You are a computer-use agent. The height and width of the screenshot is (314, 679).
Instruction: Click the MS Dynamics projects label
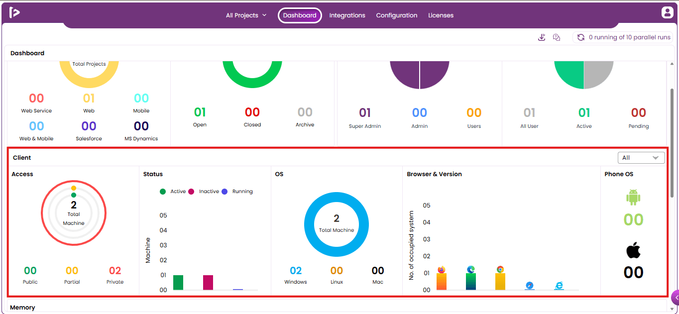[x=141, y=139]
